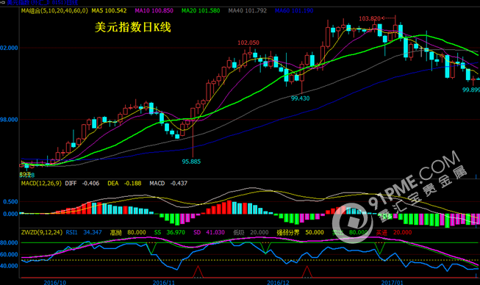Click the 2016/10 date axis label

point(55,282)
